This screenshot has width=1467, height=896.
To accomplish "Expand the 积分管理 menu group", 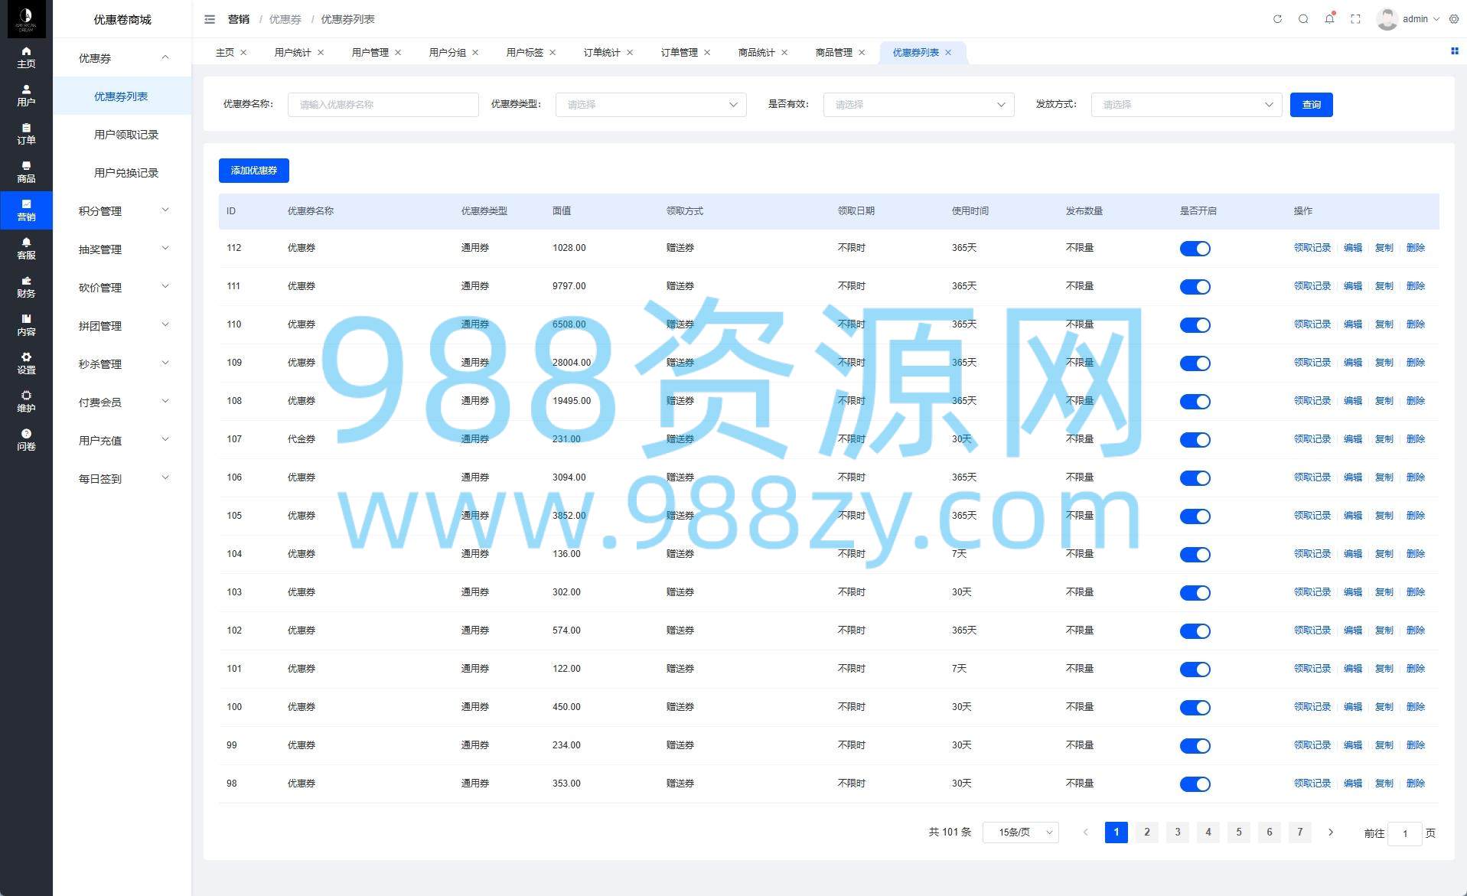I will [122, 211].
